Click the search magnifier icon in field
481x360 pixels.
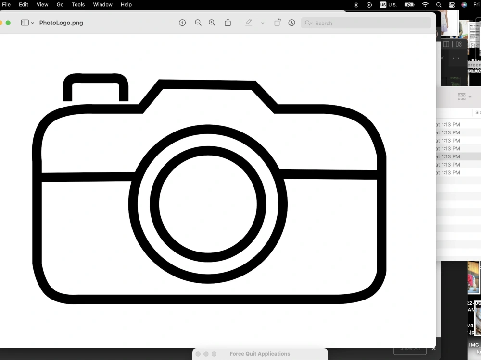tap(308, 23)
